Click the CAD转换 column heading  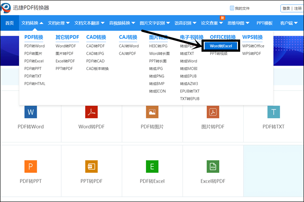click(96, 37)
